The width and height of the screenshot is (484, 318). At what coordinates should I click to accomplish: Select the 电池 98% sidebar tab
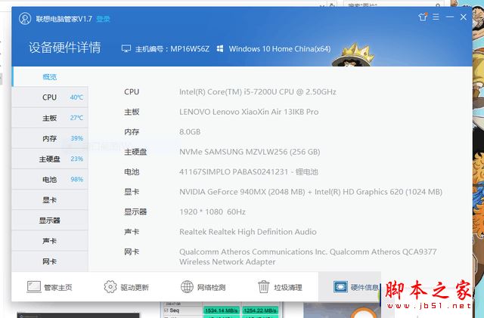point(50,179)
